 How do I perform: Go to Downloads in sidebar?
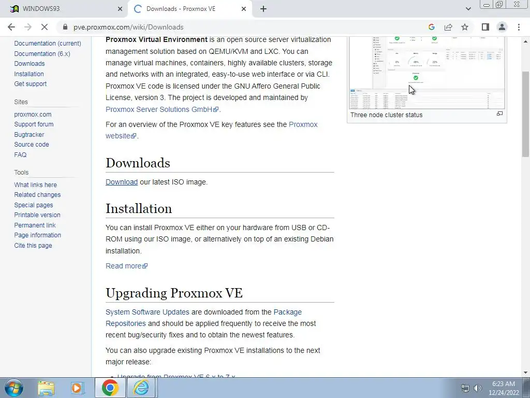pos(30,64)
